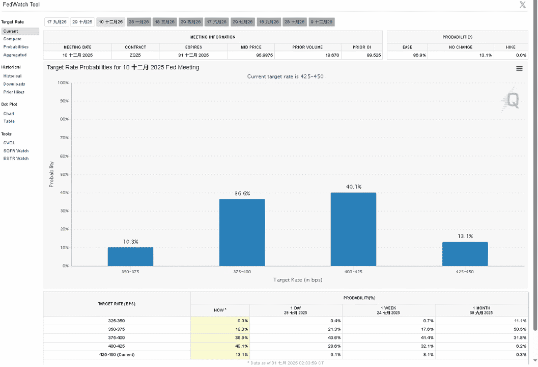Switch to the 9 十二月26 meeting tab
The width and height of the screenshot is (538, 367).
click(322, 22)
